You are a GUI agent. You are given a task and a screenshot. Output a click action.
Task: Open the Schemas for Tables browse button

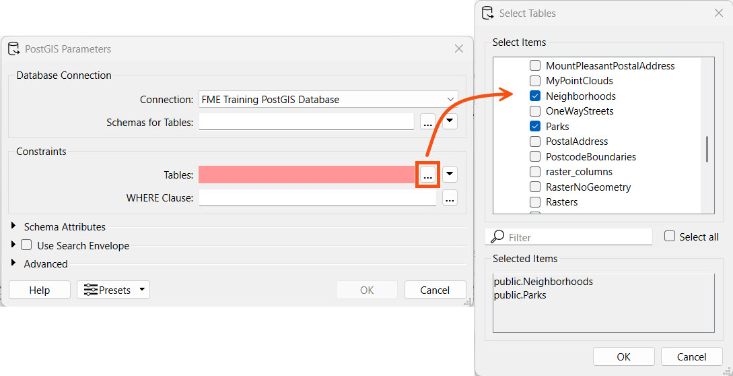[427, 122]
